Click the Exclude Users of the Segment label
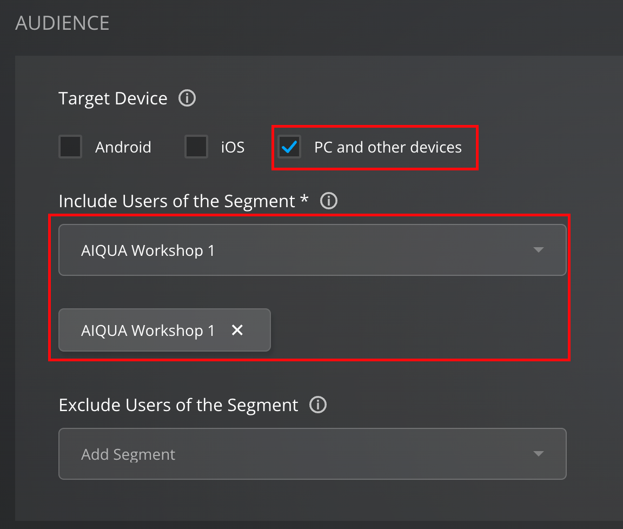 click(x=178, y=405)
